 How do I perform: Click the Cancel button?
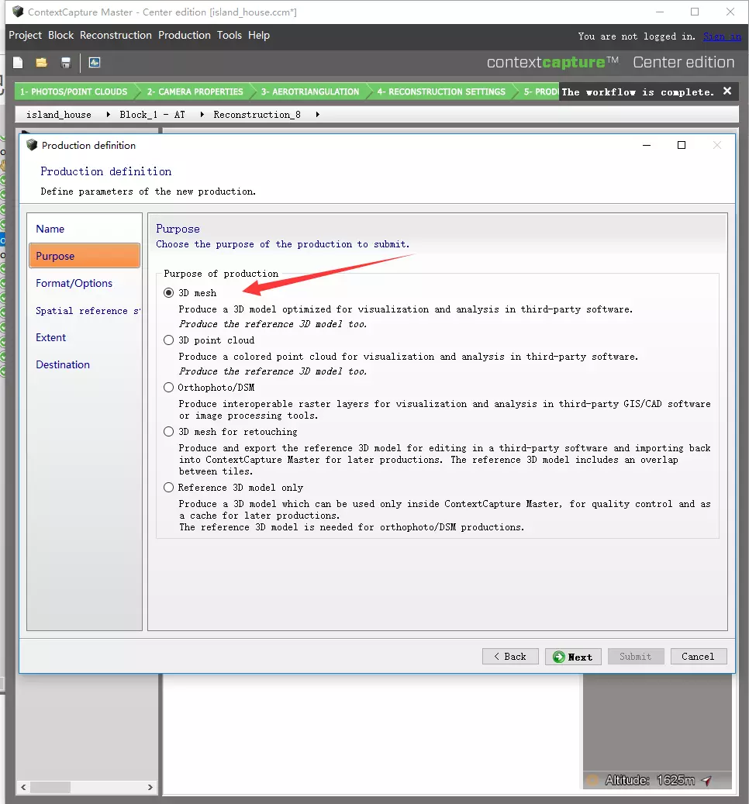[x=699, y=657]
